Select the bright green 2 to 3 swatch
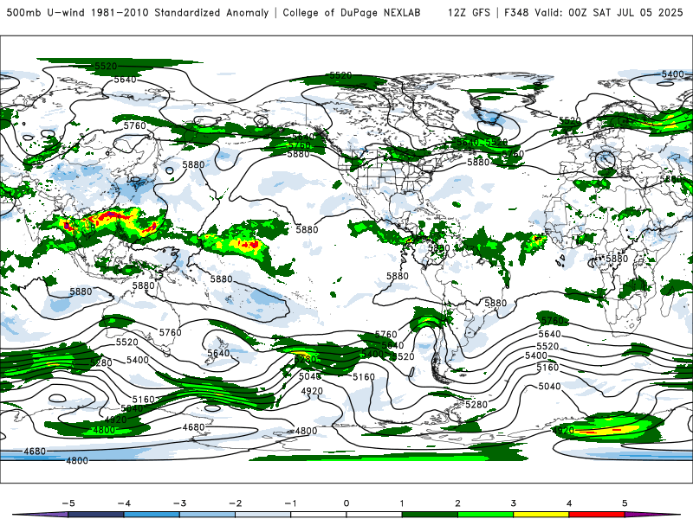Screen dimensions: 693x519 click(486, 515)
